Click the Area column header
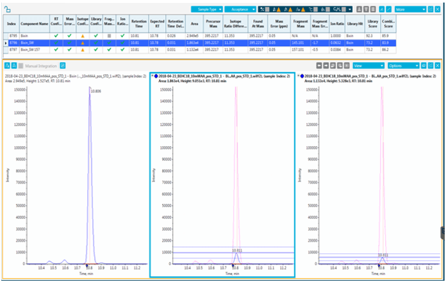The height and width of the screenshot is (282, 446). pyautogui.click(x=195, y=24)
